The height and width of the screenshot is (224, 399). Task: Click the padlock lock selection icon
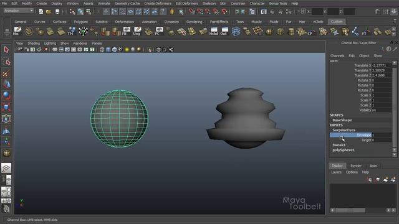click(x=172, y=11)
